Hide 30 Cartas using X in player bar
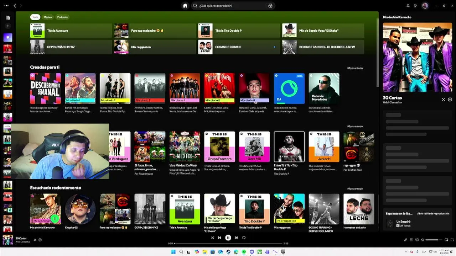Screen dimensions: 456x256 pyautogui.click(x=35, y=240)
